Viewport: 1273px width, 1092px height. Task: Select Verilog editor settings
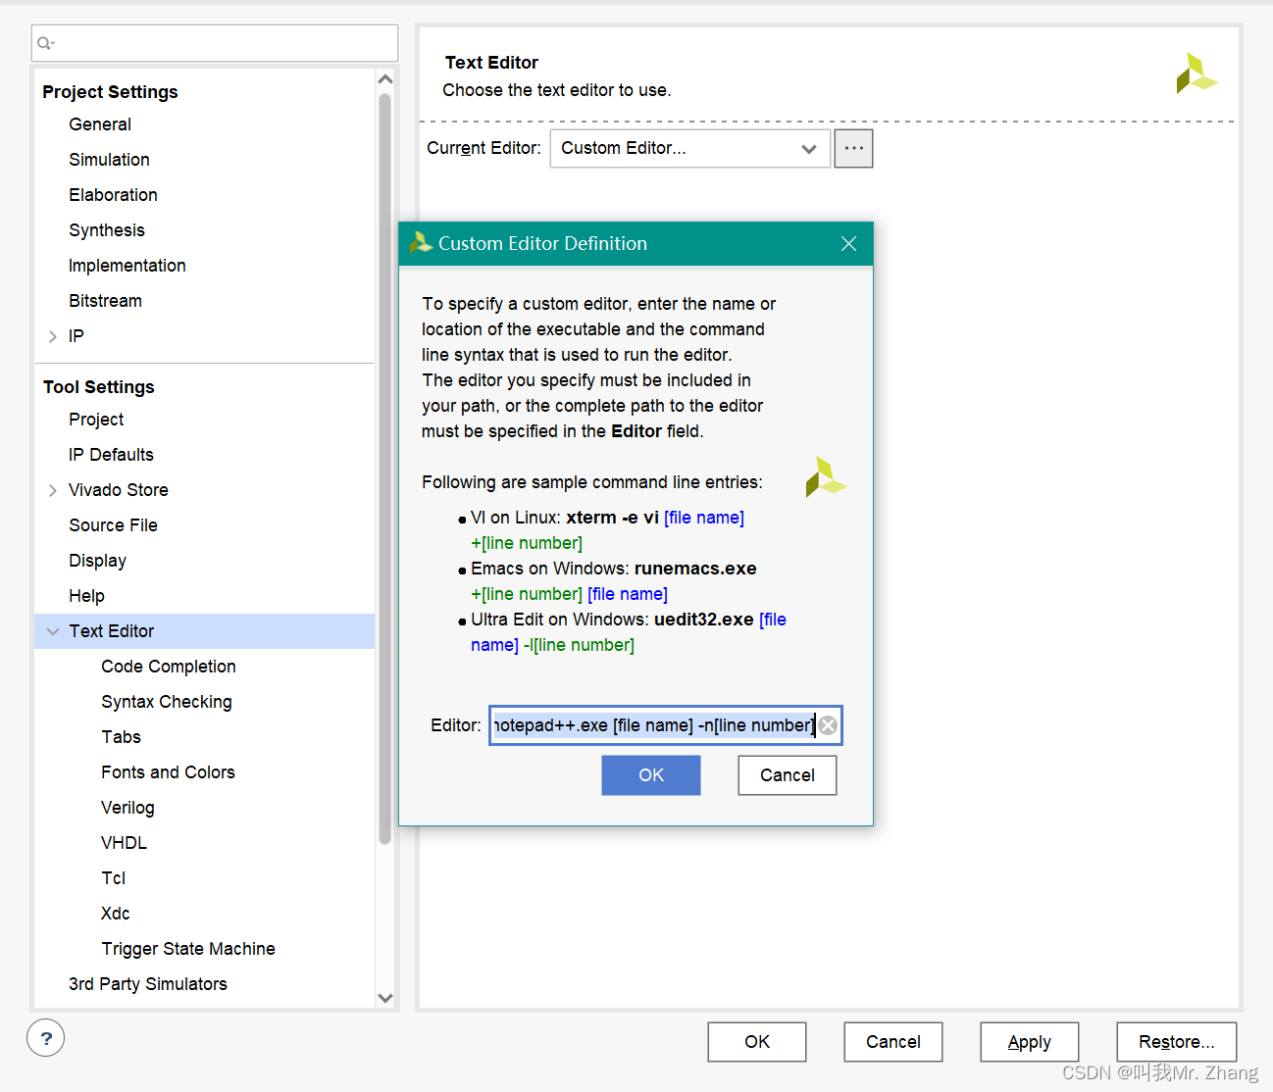pos(127,808)
